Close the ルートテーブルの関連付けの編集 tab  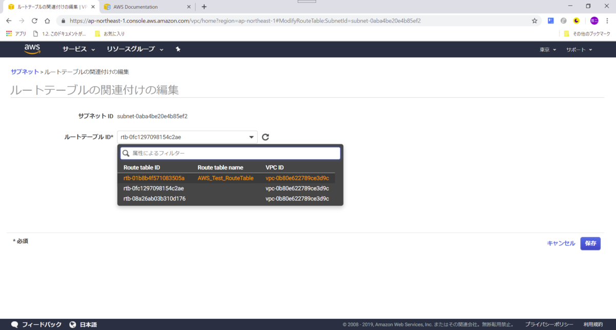92,7
